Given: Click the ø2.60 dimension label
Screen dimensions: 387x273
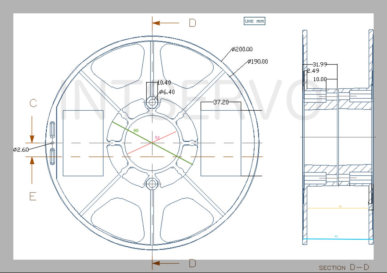Looking at the screenshot, I should [x=21, y=150].
